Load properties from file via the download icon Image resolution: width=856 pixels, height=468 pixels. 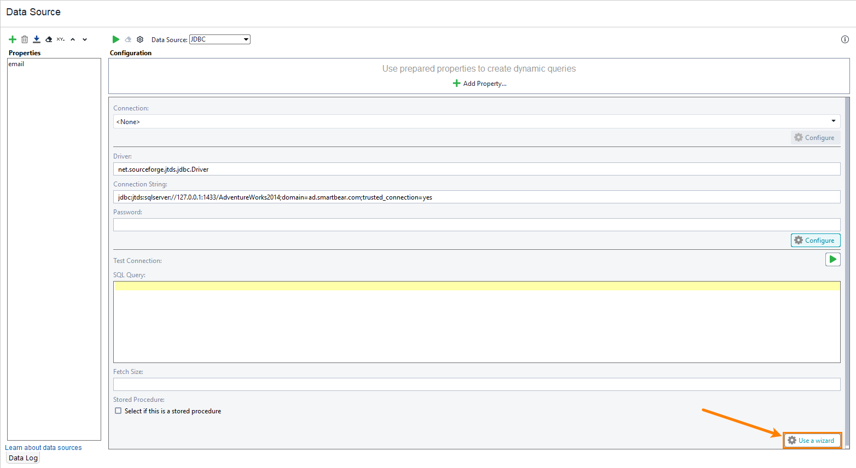(x=36, y=39)
